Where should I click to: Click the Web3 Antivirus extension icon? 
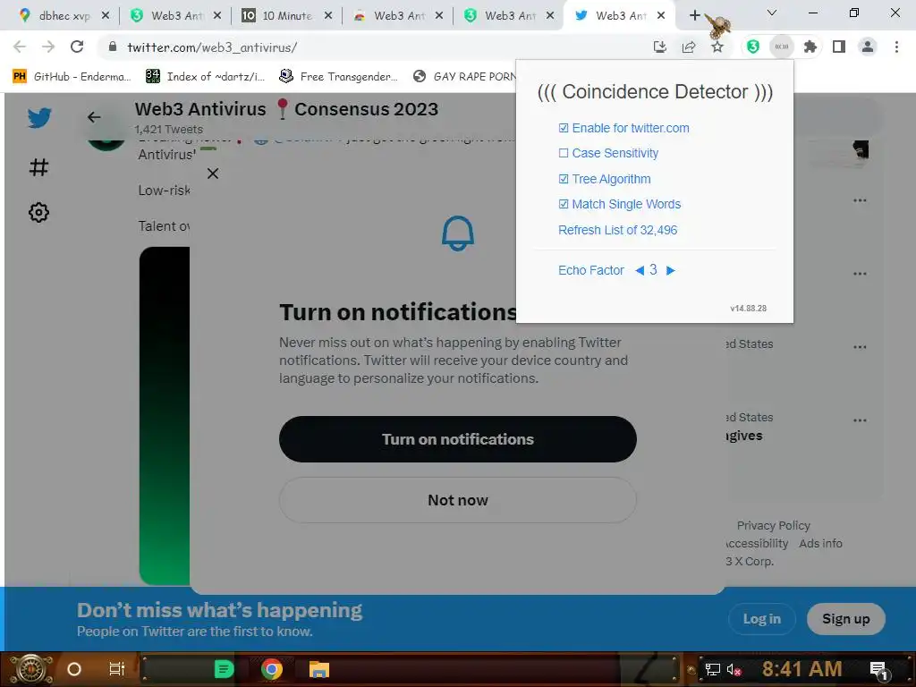pyautogui.click(x=753, y=47)
